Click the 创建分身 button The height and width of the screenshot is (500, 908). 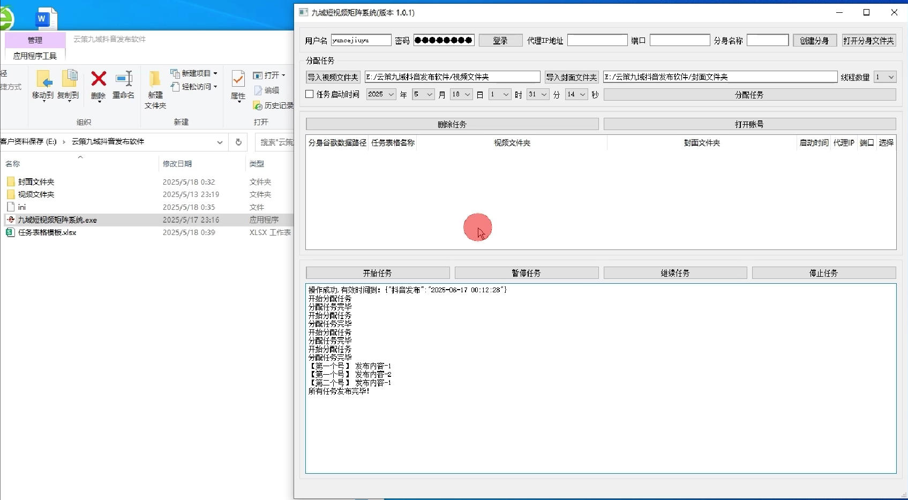pos(814,41)
